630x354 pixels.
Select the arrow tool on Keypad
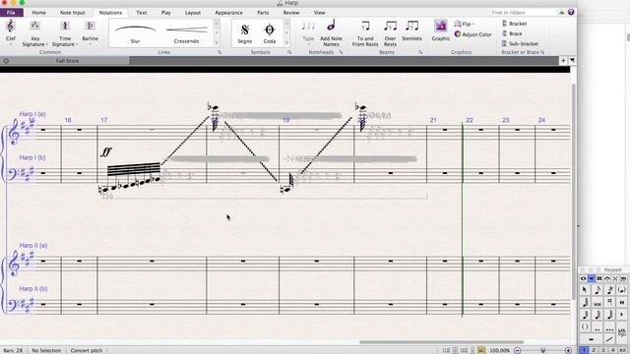tap(585, 290)
